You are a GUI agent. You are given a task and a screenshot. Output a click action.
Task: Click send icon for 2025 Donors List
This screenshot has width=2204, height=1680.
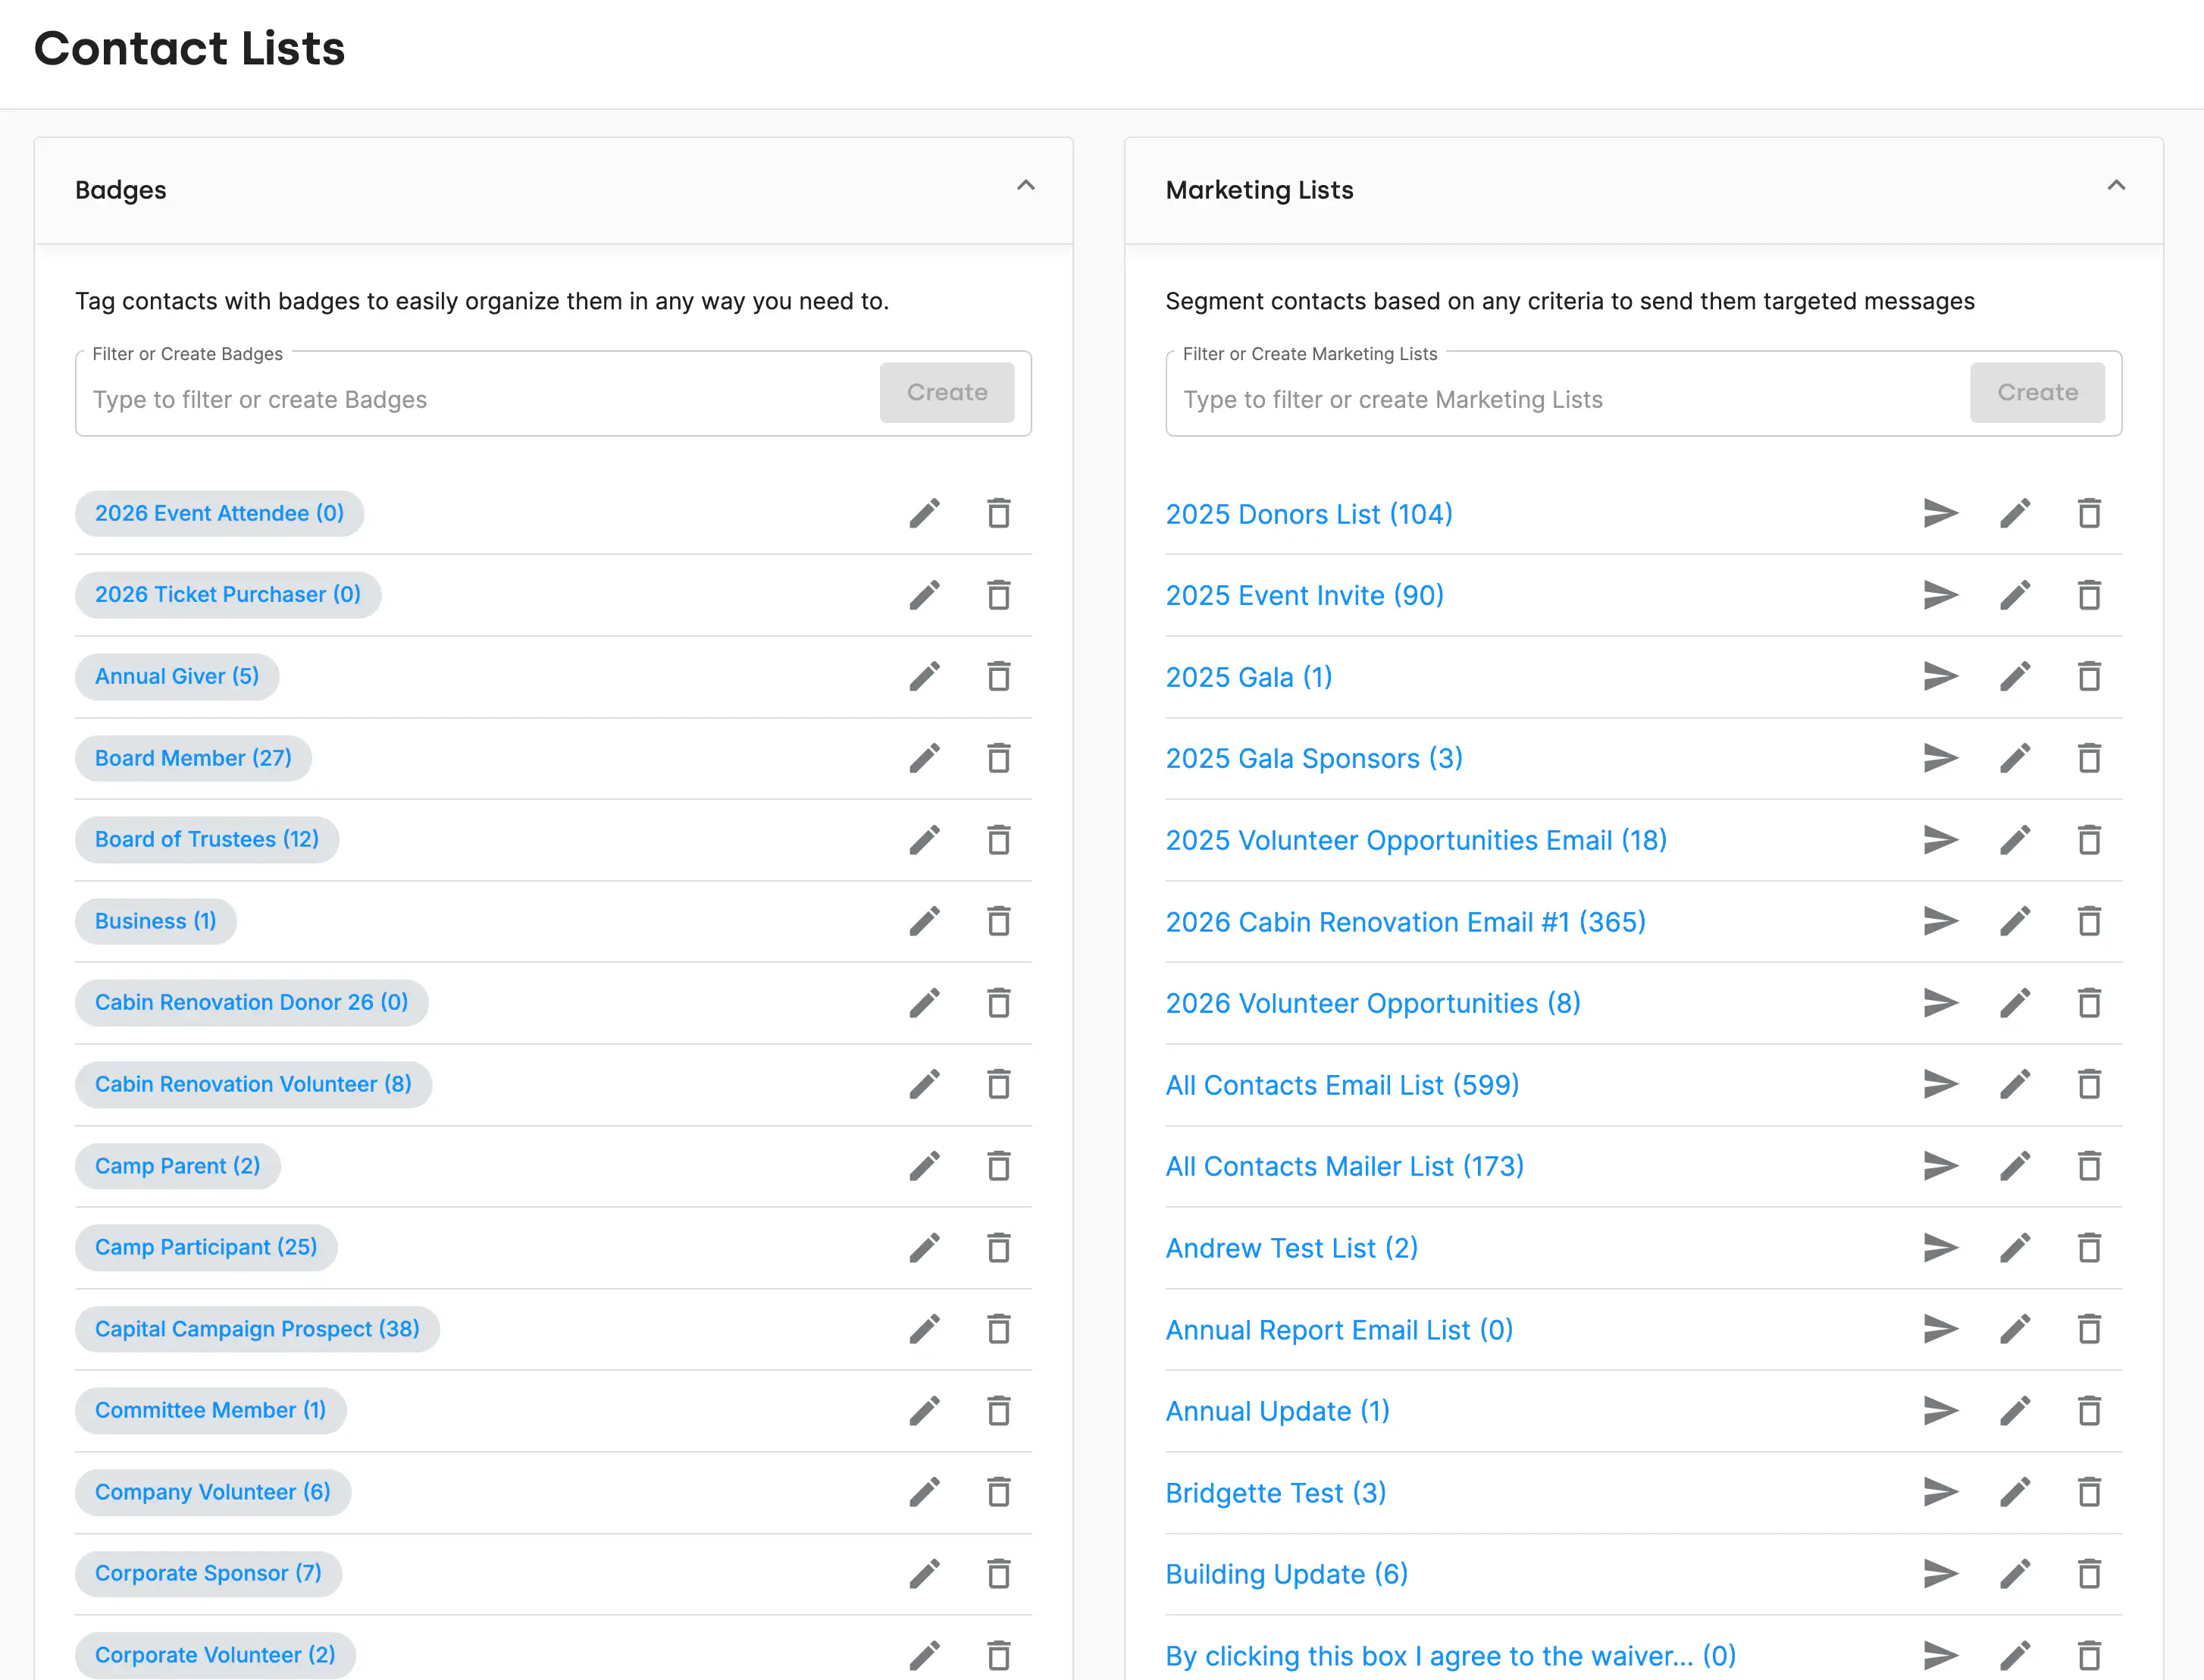point(1940,513)
